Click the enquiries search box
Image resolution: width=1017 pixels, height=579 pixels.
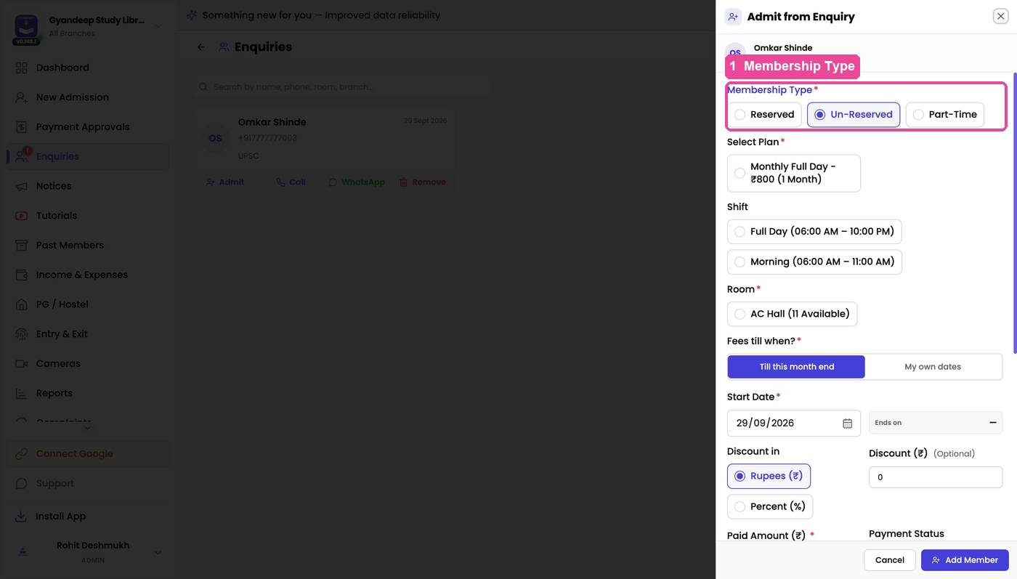click(x=343, y=87)
